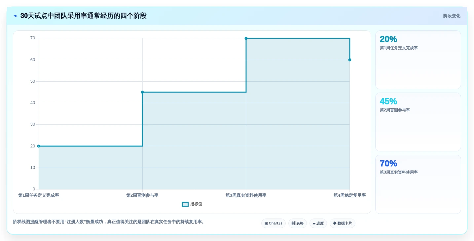The image size is (474, 241).
Task: Click the y-axis label 10
Action: point(33,168)
